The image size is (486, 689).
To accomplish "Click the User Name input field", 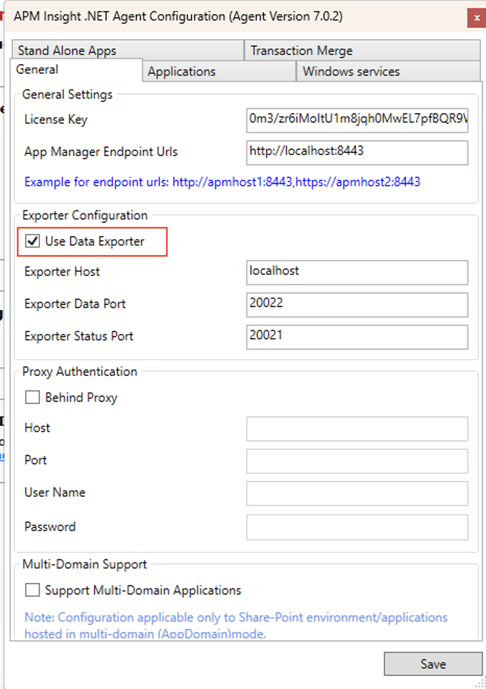I will click(357, 494).
